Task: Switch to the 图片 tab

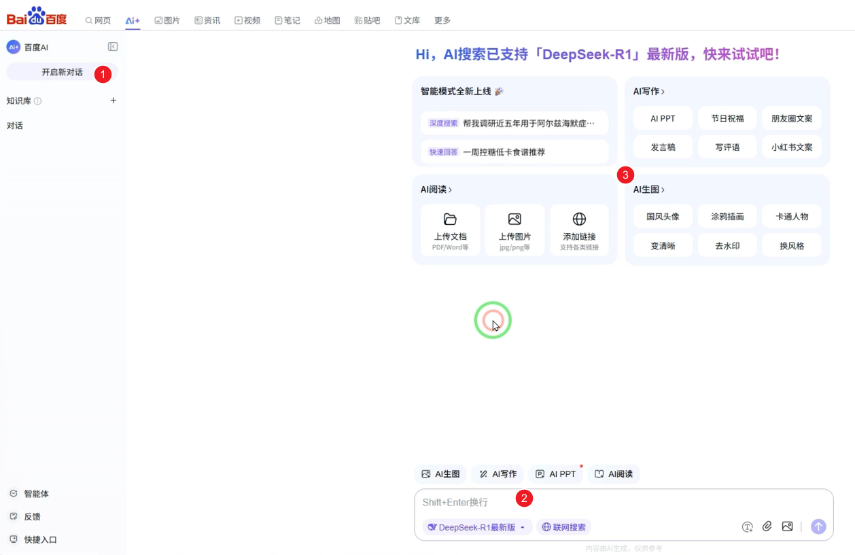Action: coord(167,20)
